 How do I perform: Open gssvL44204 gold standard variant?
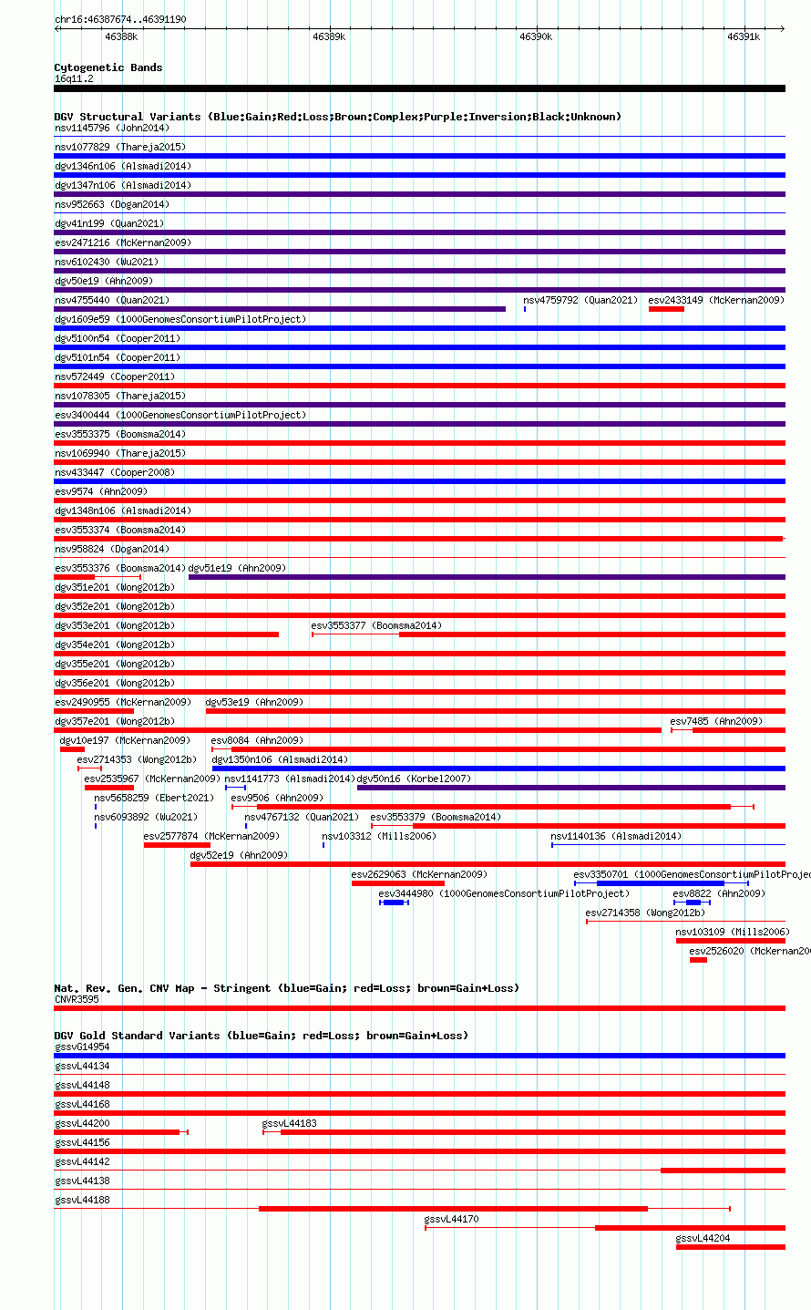point(731,1247)
